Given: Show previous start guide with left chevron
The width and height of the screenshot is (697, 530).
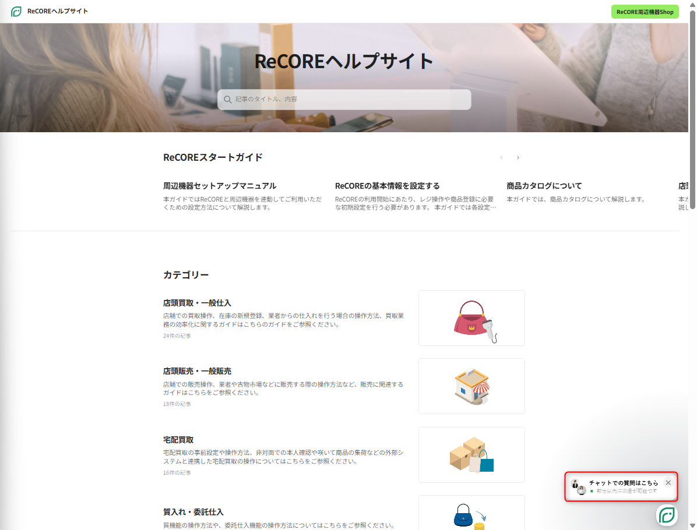Looking at the screenshot, I should pos(501,158).
